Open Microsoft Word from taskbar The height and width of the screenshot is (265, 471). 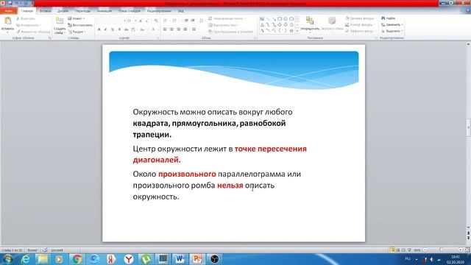tap(180, 259)
